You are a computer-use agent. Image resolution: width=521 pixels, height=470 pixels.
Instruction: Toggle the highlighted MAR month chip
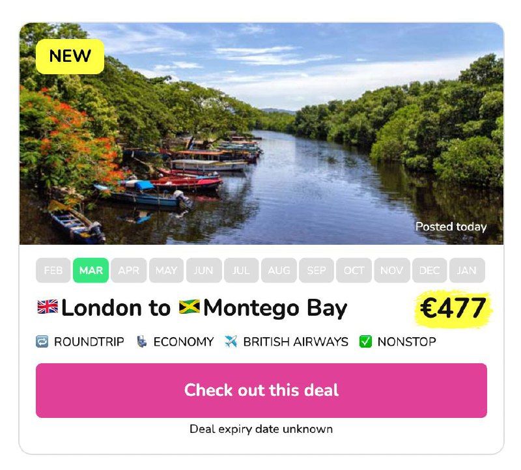click(x=91, y=270)
